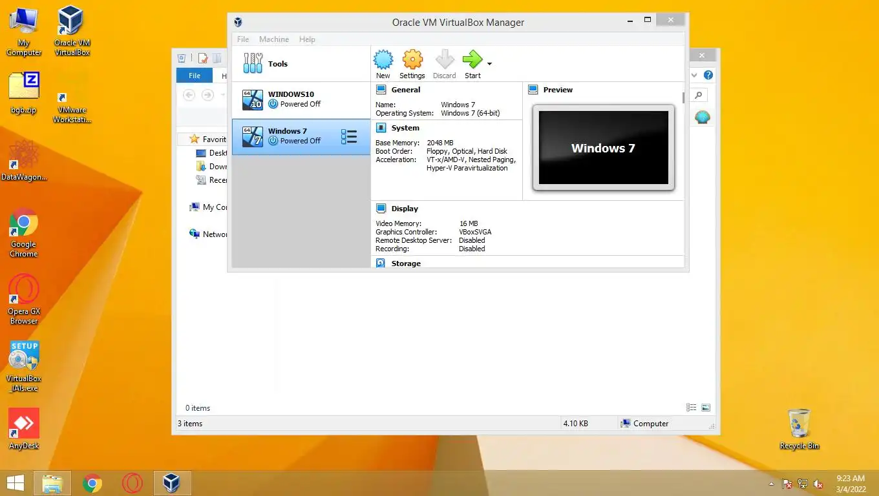Click the Preview section header
The height and width of the screenshot is (496, 879).
click(558, 90)
